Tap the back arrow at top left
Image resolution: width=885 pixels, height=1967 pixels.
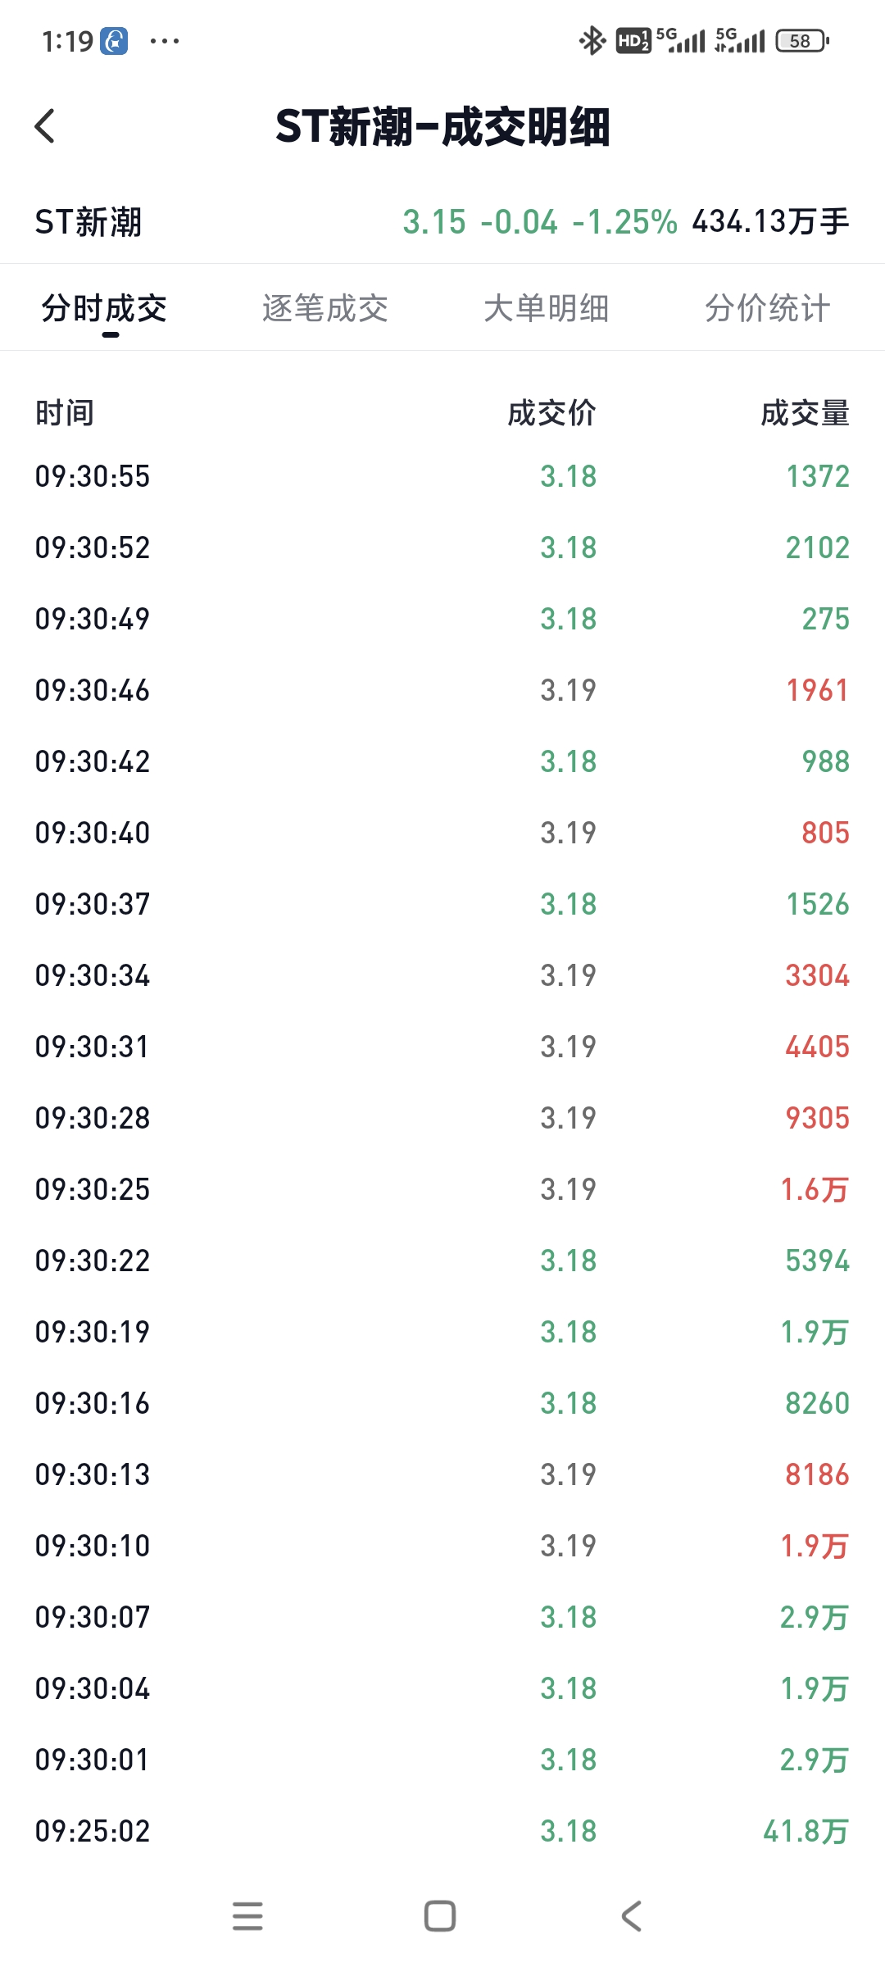pyautogui.click(x=46, y=126)
